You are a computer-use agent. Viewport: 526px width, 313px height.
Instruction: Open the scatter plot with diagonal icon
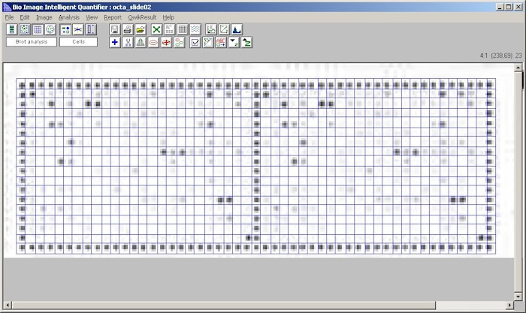224,29
